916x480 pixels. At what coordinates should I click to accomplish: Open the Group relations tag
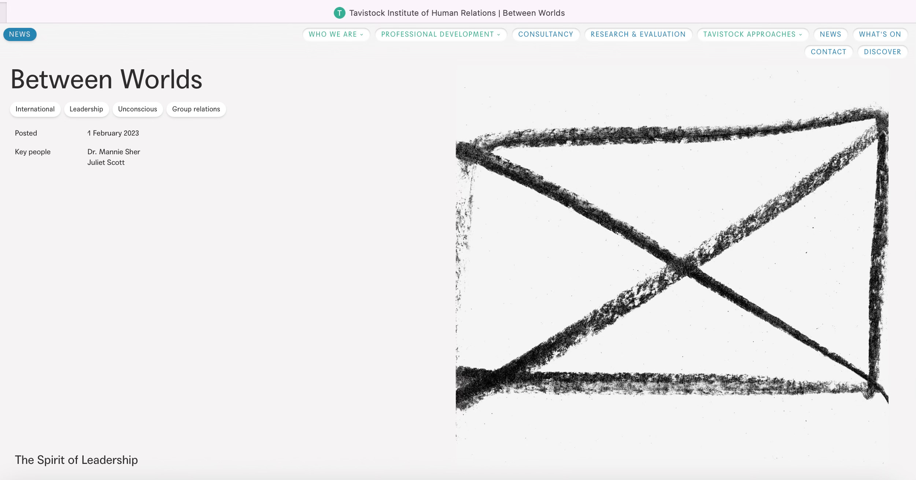196,109
